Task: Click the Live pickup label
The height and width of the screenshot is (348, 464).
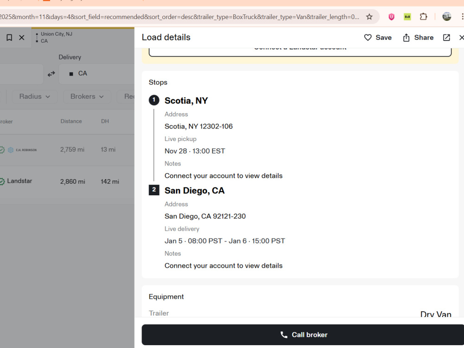Action: click(180, 139)
